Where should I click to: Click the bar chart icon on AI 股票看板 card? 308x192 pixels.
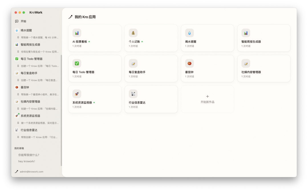[77, 33]
